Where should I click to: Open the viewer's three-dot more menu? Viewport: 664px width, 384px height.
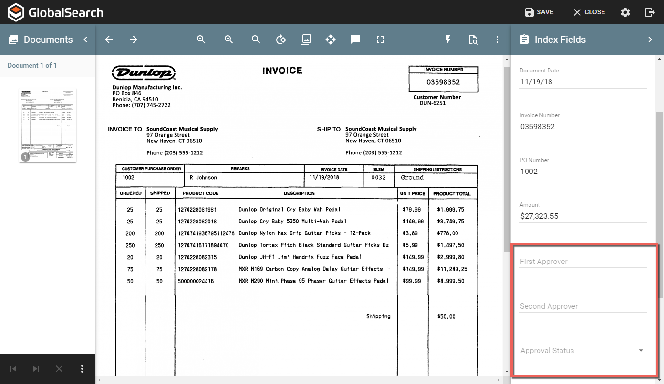(498, 40)
